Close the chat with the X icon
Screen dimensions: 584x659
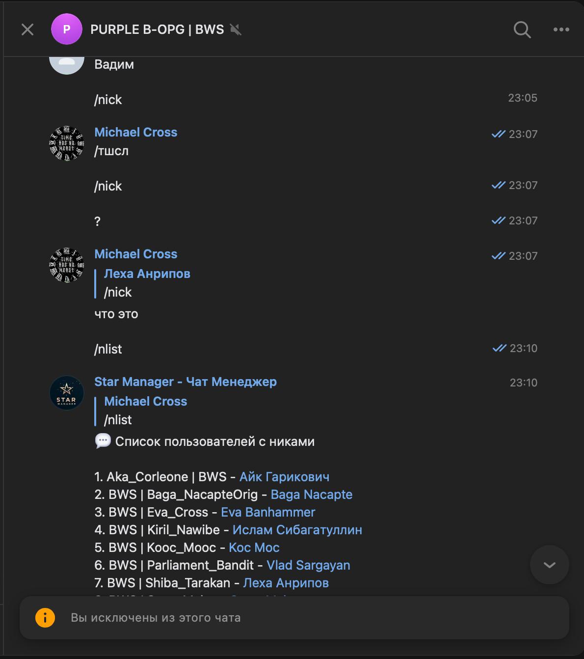(27, 29)
